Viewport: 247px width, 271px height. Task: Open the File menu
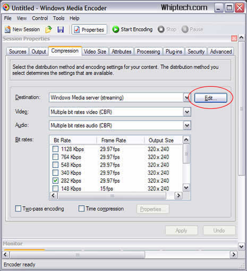[8, 18]
